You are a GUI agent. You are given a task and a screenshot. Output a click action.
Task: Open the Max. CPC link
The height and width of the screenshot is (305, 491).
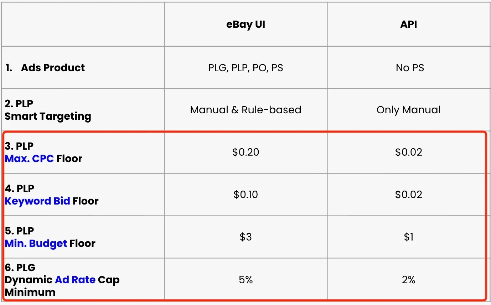(29, 159)
